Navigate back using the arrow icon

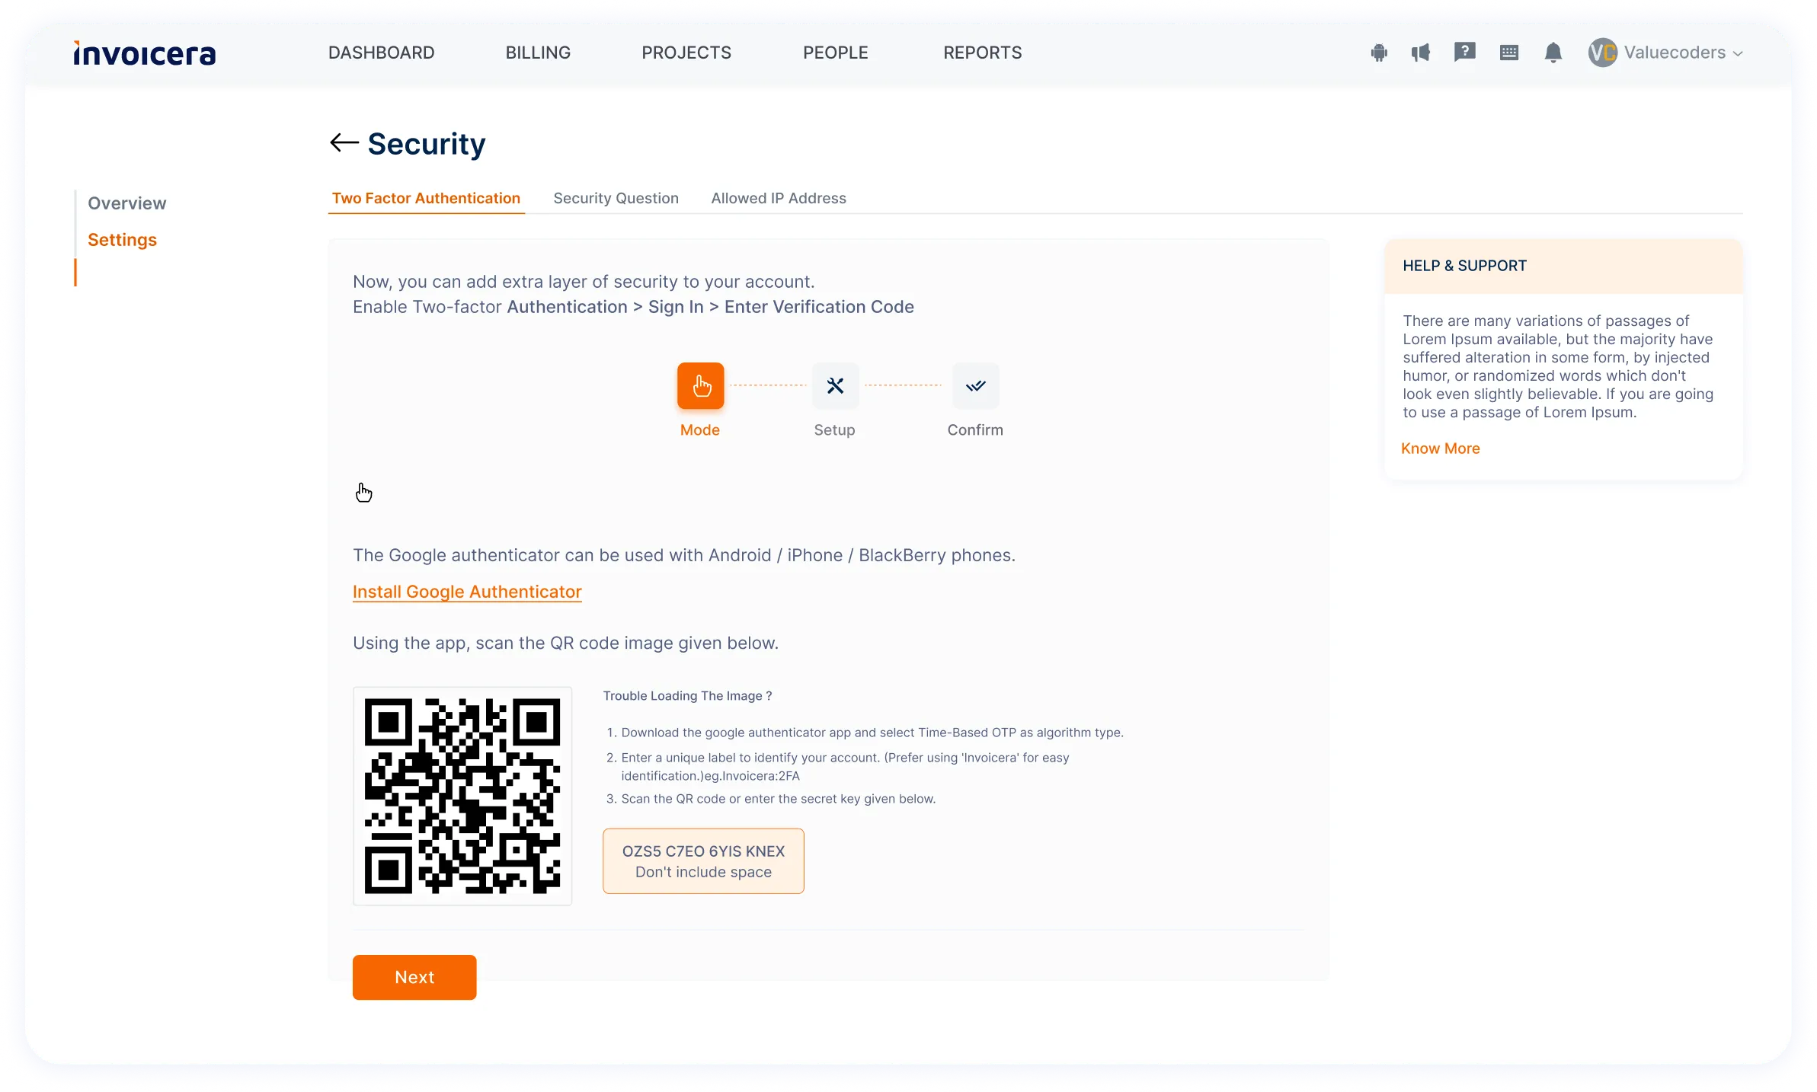pos(343,142)
